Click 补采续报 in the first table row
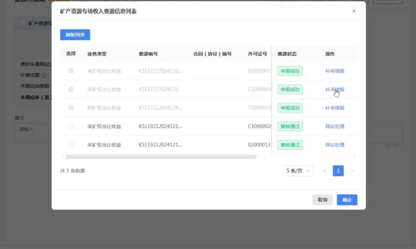 point(334,71)
